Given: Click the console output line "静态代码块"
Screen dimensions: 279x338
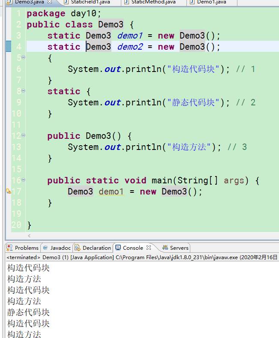Looking at the screenshot, I should pos(28,312).
